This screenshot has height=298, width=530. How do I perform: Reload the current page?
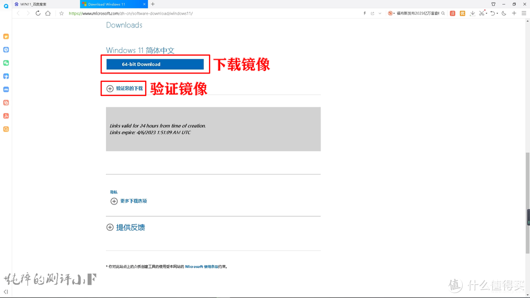[x=38, y=14]
